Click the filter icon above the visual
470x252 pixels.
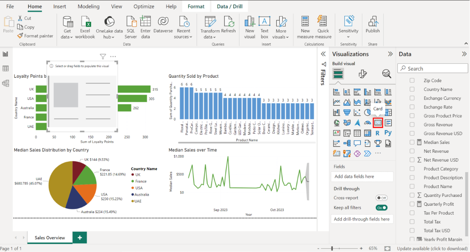103,57
